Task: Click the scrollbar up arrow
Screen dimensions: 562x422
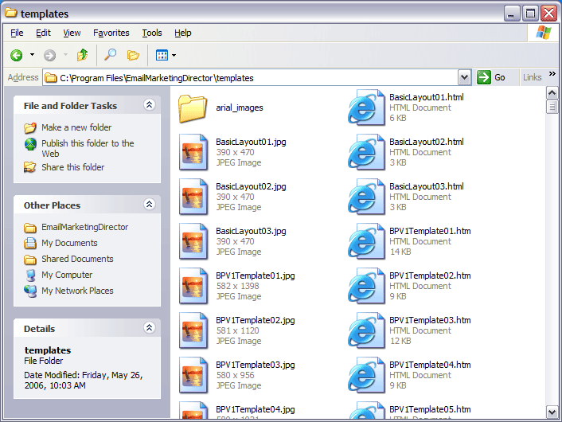Action: tap(552, 93)
